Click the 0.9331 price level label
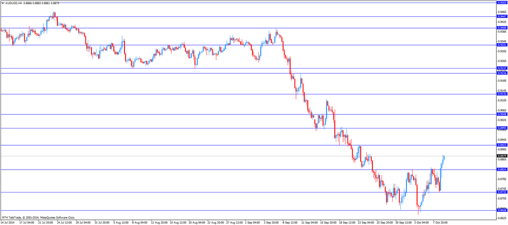Image resolution: width=508 pixels, height=225 pixels. coord(502,45)
